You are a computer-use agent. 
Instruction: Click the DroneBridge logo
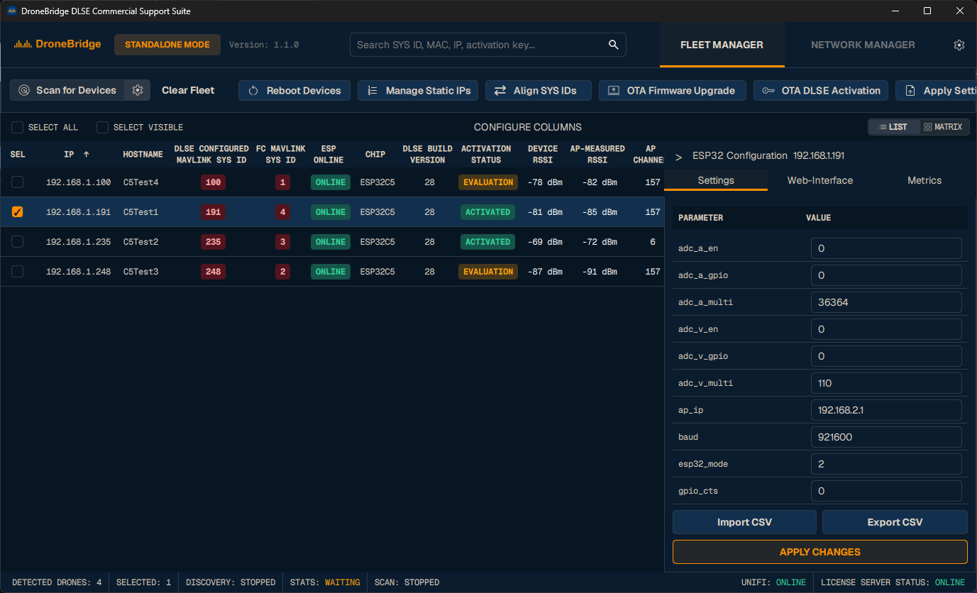pyautogui.click(x=57, y=45)
